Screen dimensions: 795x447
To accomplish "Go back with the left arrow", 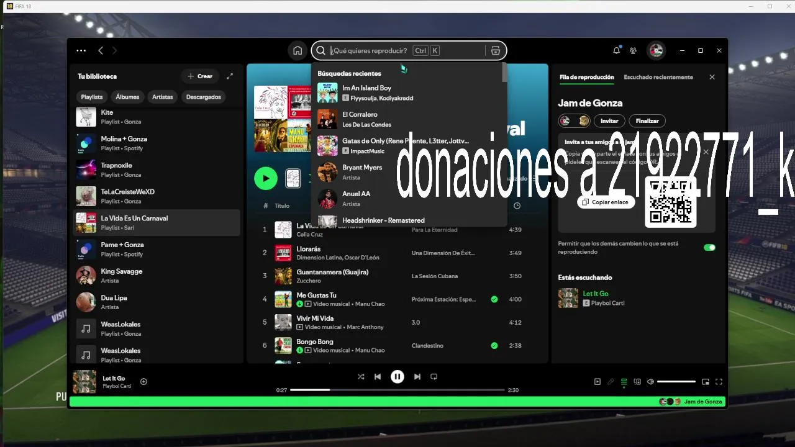I will (x=101, y=51).
